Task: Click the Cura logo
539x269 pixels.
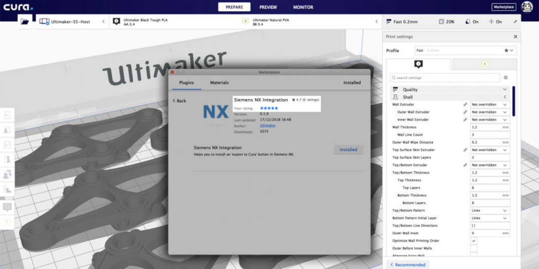Action: 18,7
